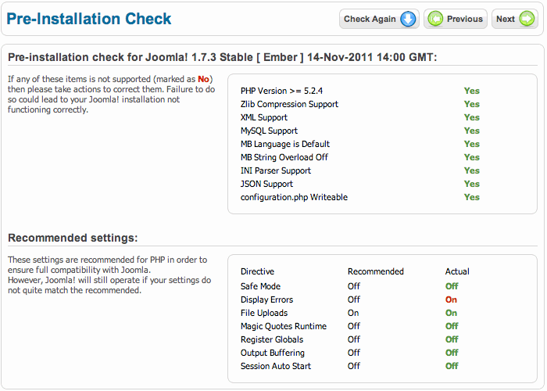The height and width of the screenshot is (391, 547).
Task: Click the blue down-arrow Check Again icon
Action: click(408, 19)
